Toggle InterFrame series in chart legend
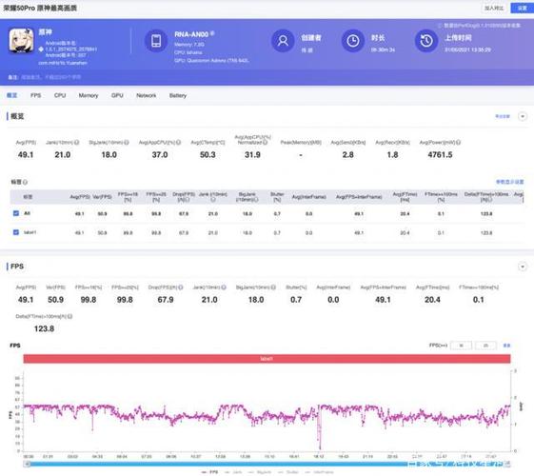 tap(319, 472)
